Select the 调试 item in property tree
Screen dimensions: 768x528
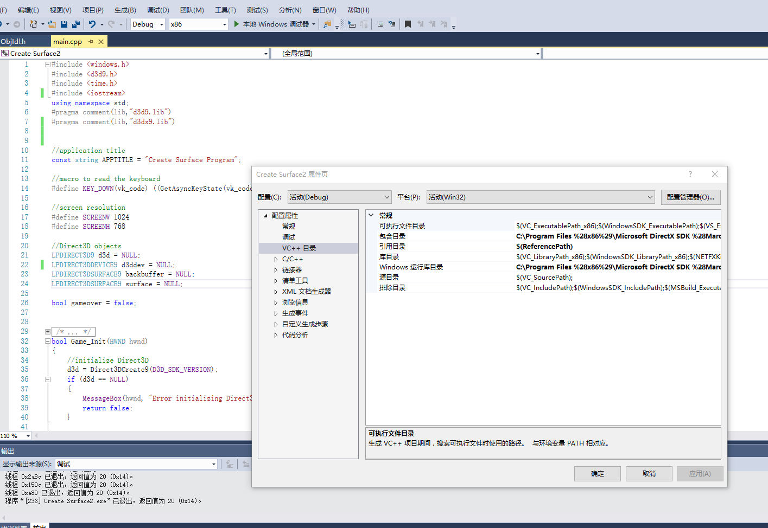tap(289, 237)
